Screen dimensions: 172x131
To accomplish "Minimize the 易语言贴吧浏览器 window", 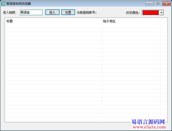I will pyautogui.click(x=149, y=4).
